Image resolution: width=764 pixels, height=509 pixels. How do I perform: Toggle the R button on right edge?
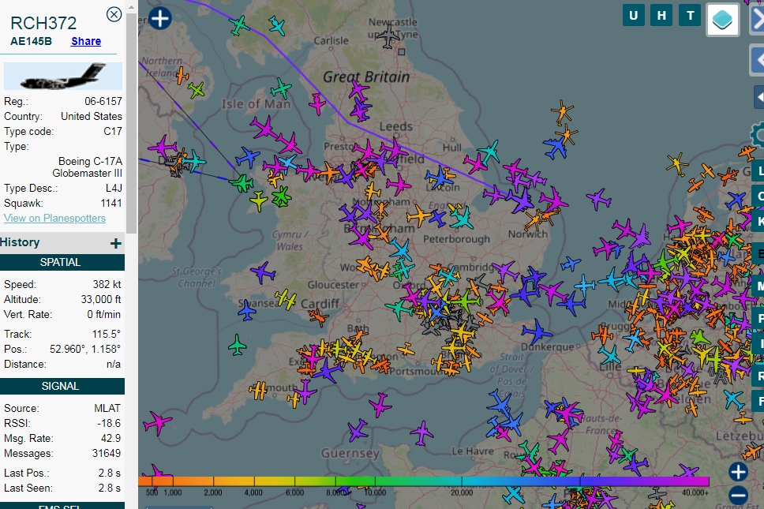pyautogui.click(x=758, y=376)
